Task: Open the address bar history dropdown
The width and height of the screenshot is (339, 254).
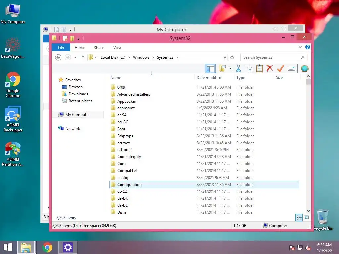Action: pos(225,57)
